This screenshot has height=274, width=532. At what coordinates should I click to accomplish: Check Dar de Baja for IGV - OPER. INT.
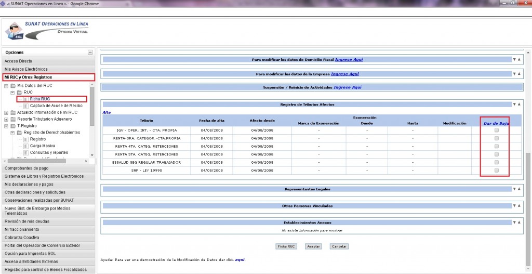click(x=496, y=130)
